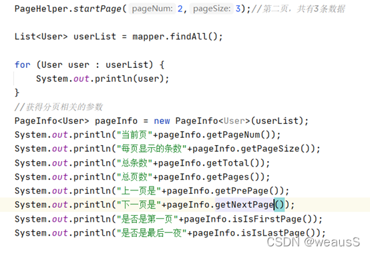Click the pageNum: parameter hint
Viewport: 370px width, 253px height.
[152, 9]
